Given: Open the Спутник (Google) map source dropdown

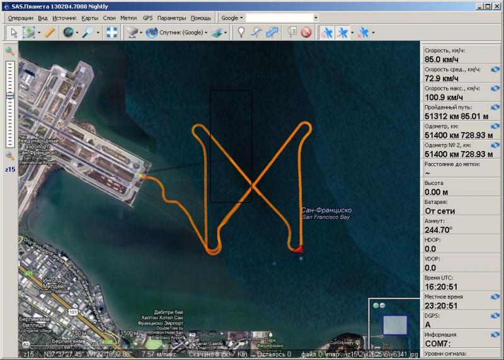Looking at the screenshot, I should click(x=177, y=32).
